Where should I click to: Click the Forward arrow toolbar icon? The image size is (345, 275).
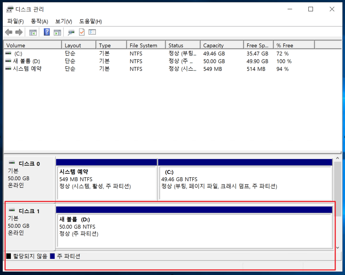19,32
